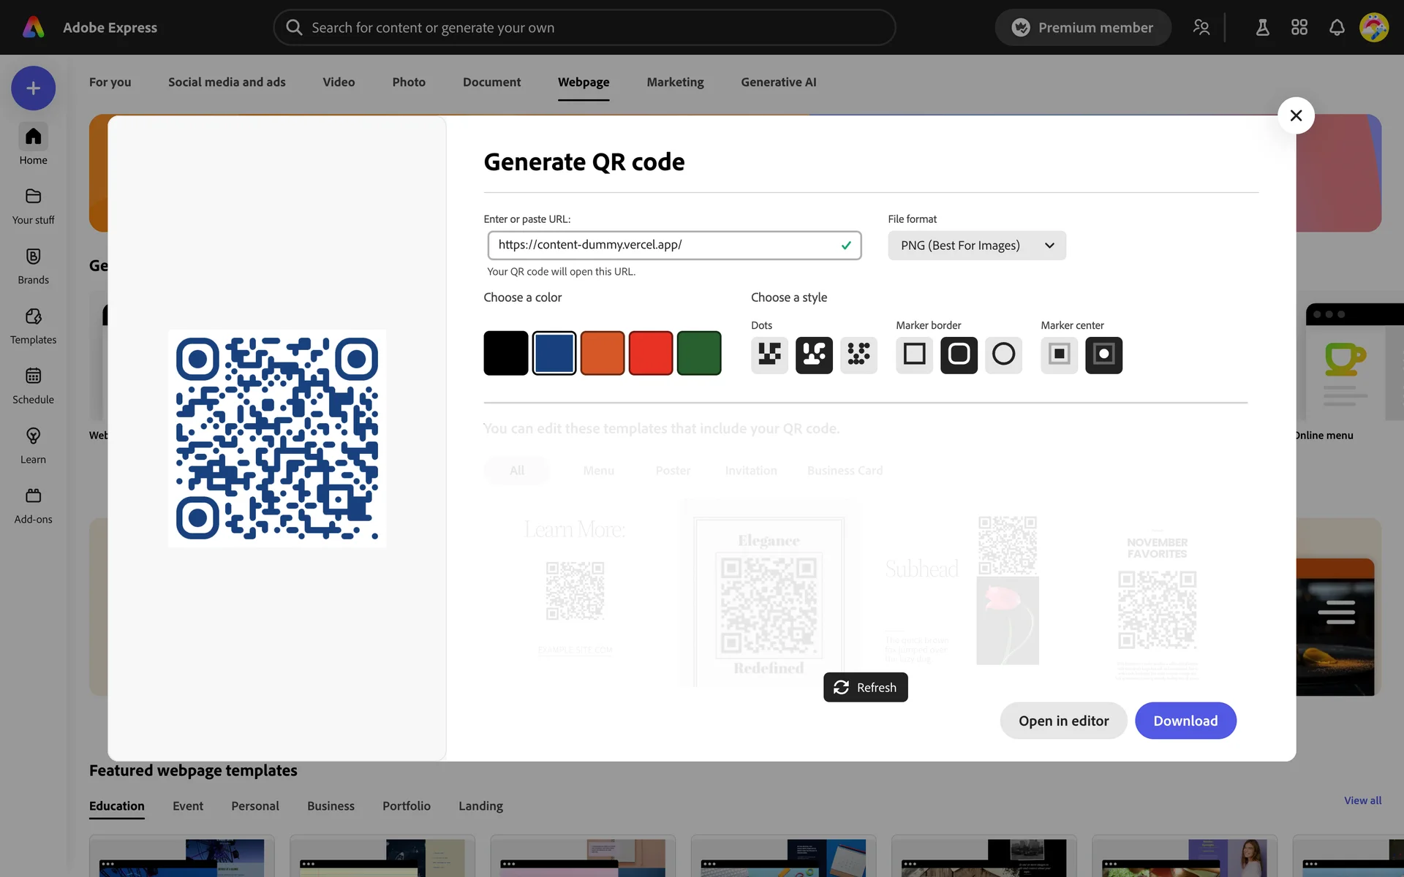Screen dimensions: 1404x877
Task: Click the beaker labs icon
Action: click(1262, 28)
